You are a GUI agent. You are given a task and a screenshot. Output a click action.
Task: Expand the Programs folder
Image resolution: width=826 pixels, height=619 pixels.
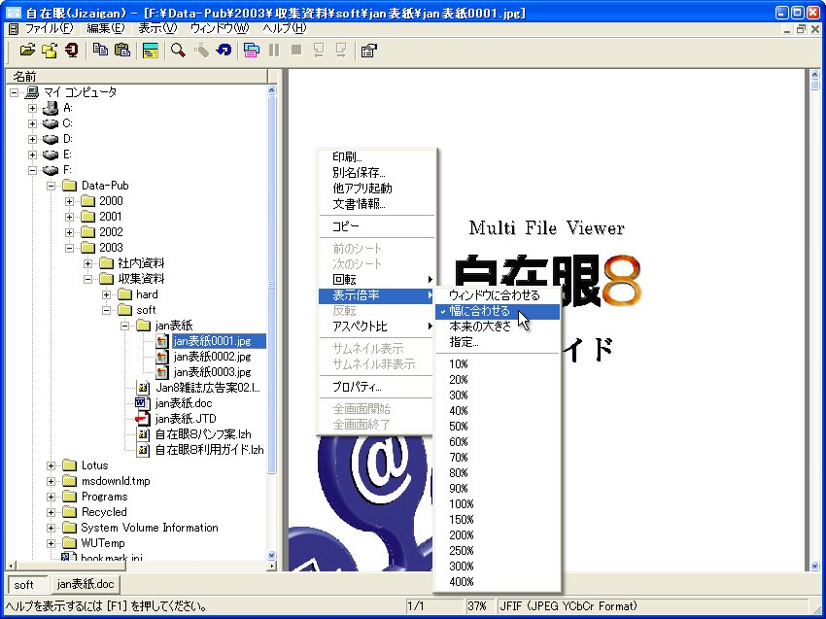[x=52, y=497]
